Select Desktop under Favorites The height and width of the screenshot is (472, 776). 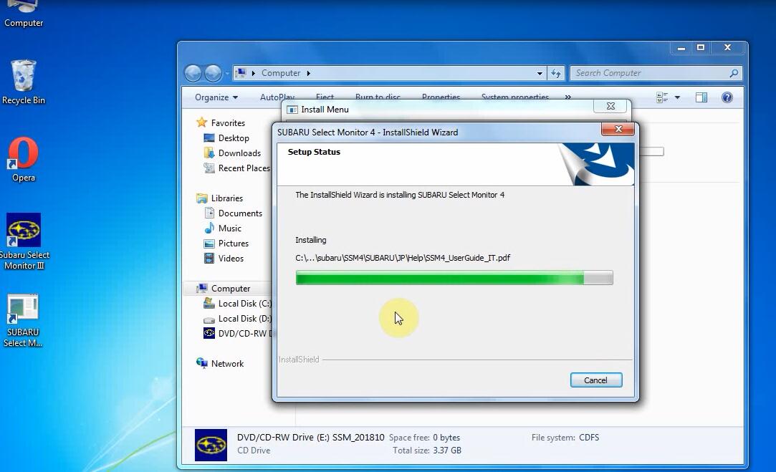pyautogui.click(x=234, y=138)
